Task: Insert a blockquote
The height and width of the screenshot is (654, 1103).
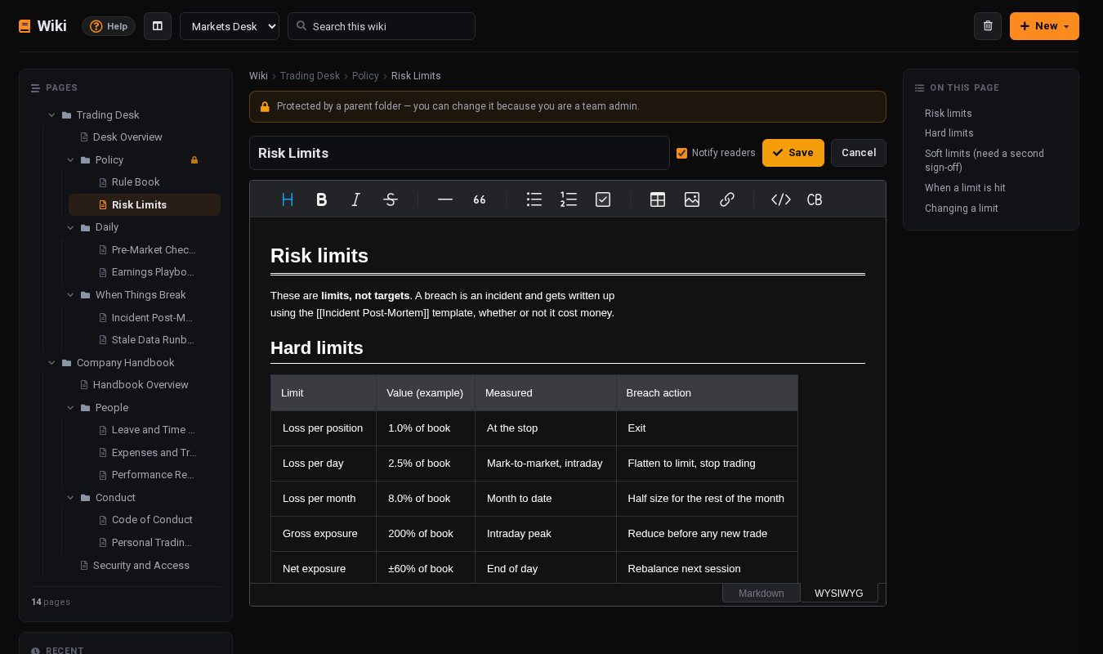Action: 480,199
